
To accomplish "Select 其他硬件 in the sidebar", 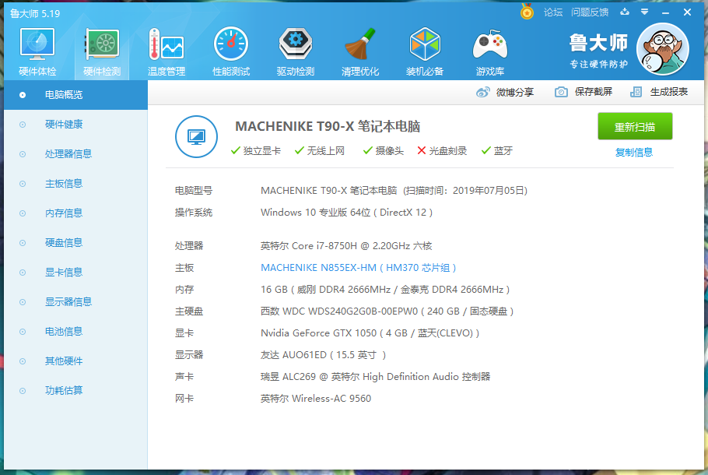I will [76, 361].
